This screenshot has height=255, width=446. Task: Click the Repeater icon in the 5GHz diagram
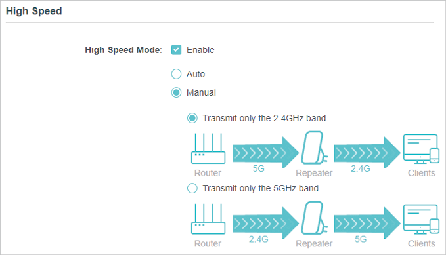315,218
